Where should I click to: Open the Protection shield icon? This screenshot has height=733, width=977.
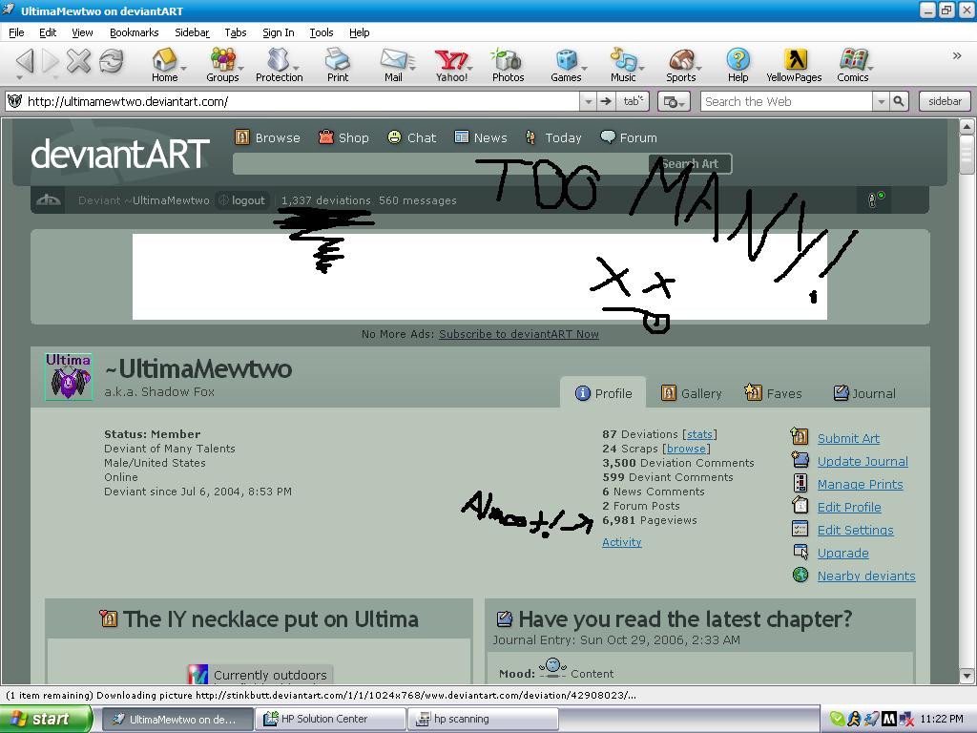coord(280,66)
